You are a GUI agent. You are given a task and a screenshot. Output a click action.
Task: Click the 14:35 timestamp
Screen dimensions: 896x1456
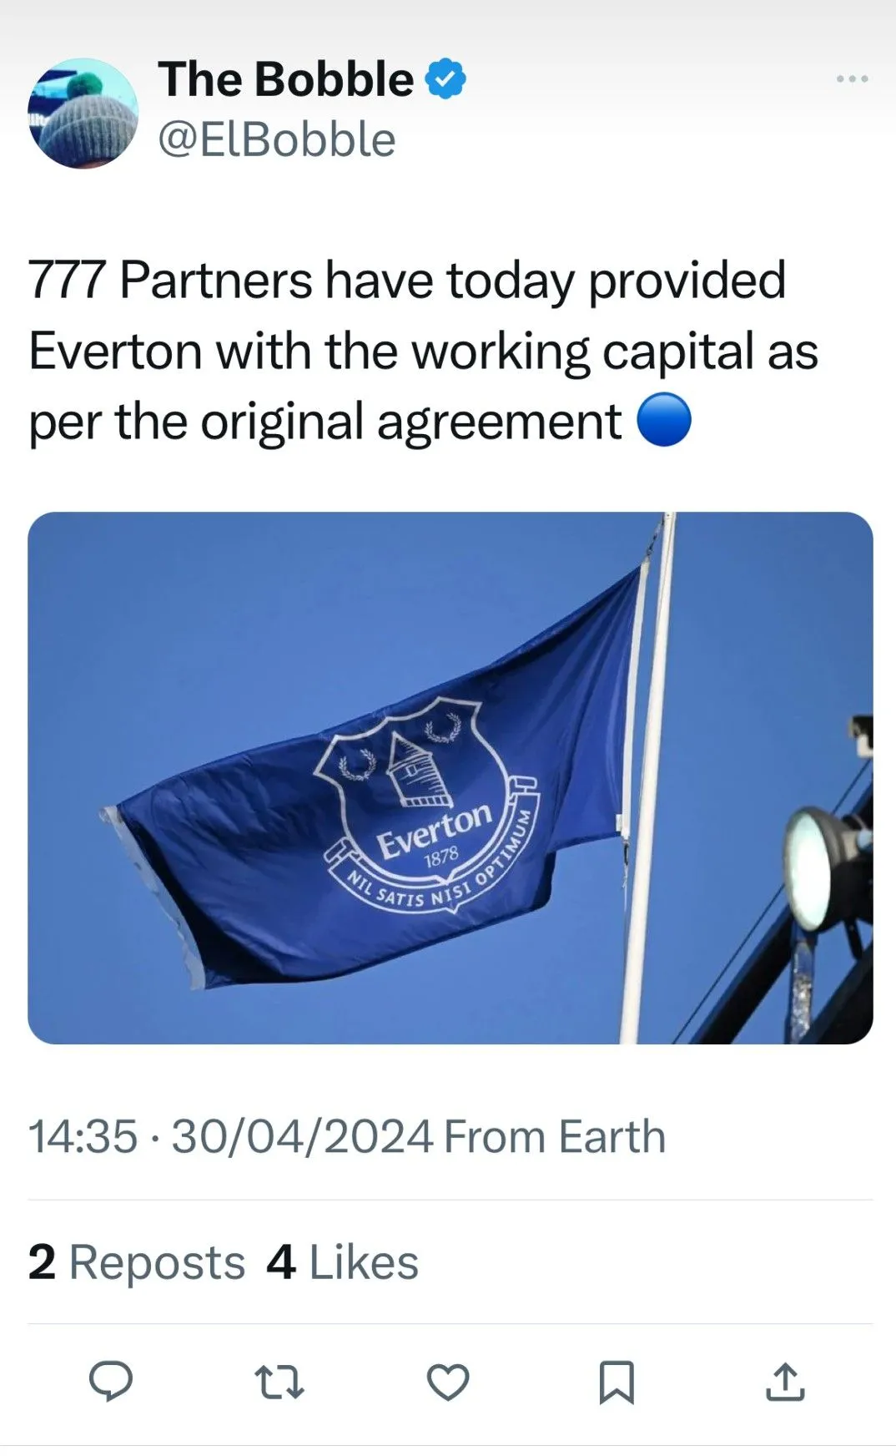(83, 1136)
